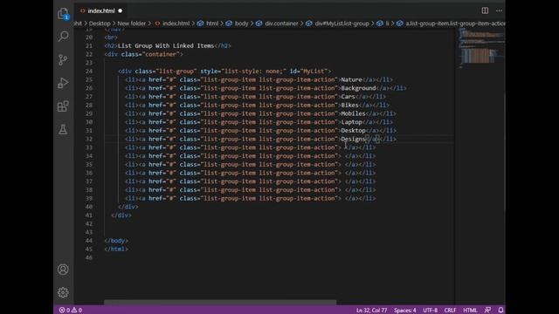Click line number 24 in gutter
Image resolution: width=559 pixels, height=314 pixels.
point(89,72)
